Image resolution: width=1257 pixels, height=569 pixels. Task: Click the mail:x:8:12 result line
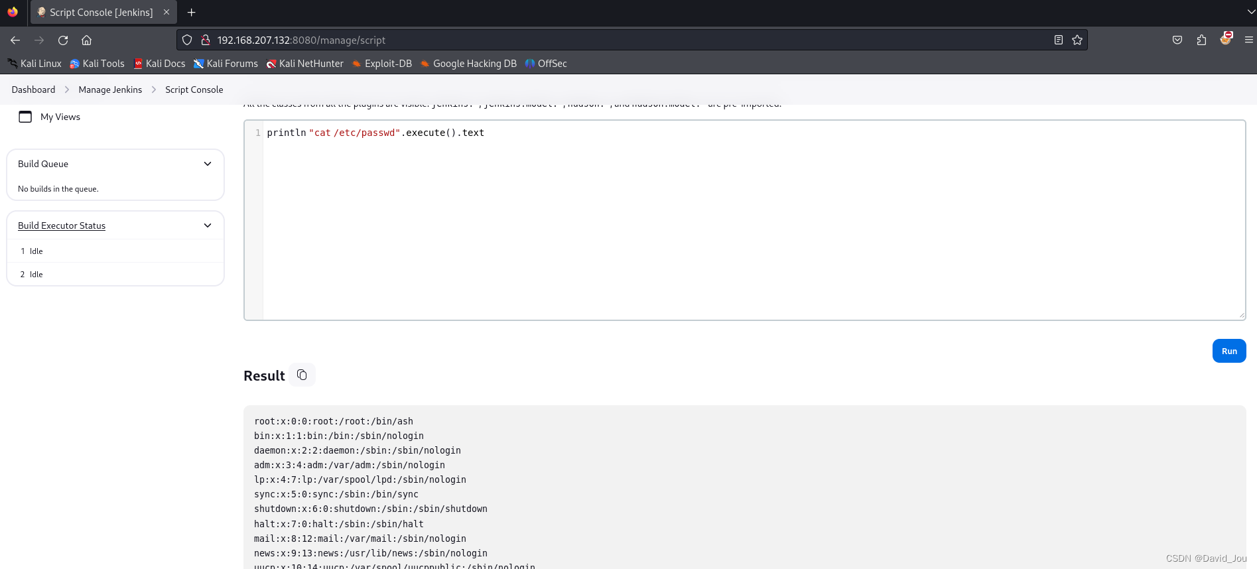(x=360, y=538)
